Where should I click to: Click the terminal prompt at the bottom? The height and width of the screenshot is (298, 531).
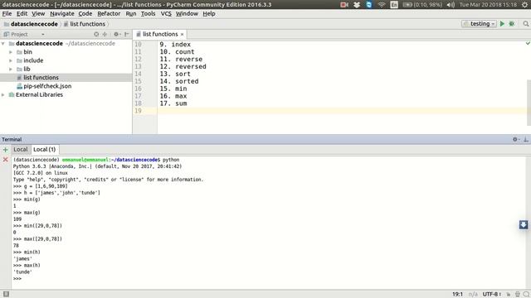[17, 279]
